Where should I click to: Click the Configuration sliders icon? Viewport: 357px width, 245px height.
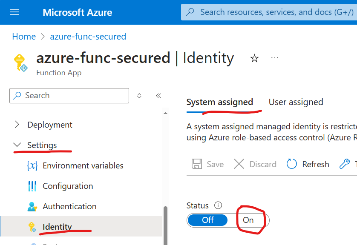pos(32,186)
